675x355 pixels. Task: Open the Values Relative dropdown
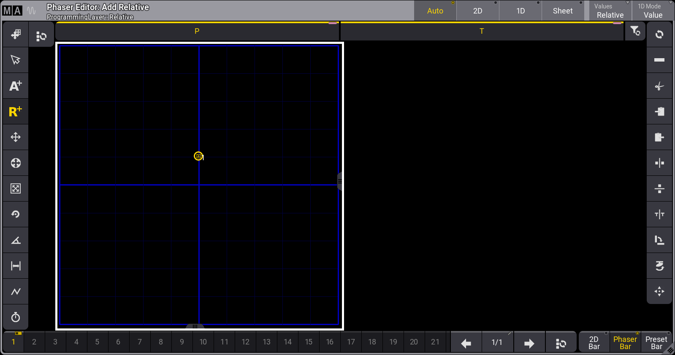point(610,11)
